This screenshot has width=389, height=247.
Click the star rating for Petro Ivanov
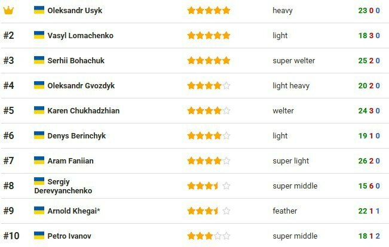coord(209,236)
